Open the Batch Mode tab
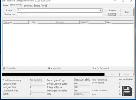Viewport: 136px width, 100px height. pyautogui.click(x=15, y=5)
